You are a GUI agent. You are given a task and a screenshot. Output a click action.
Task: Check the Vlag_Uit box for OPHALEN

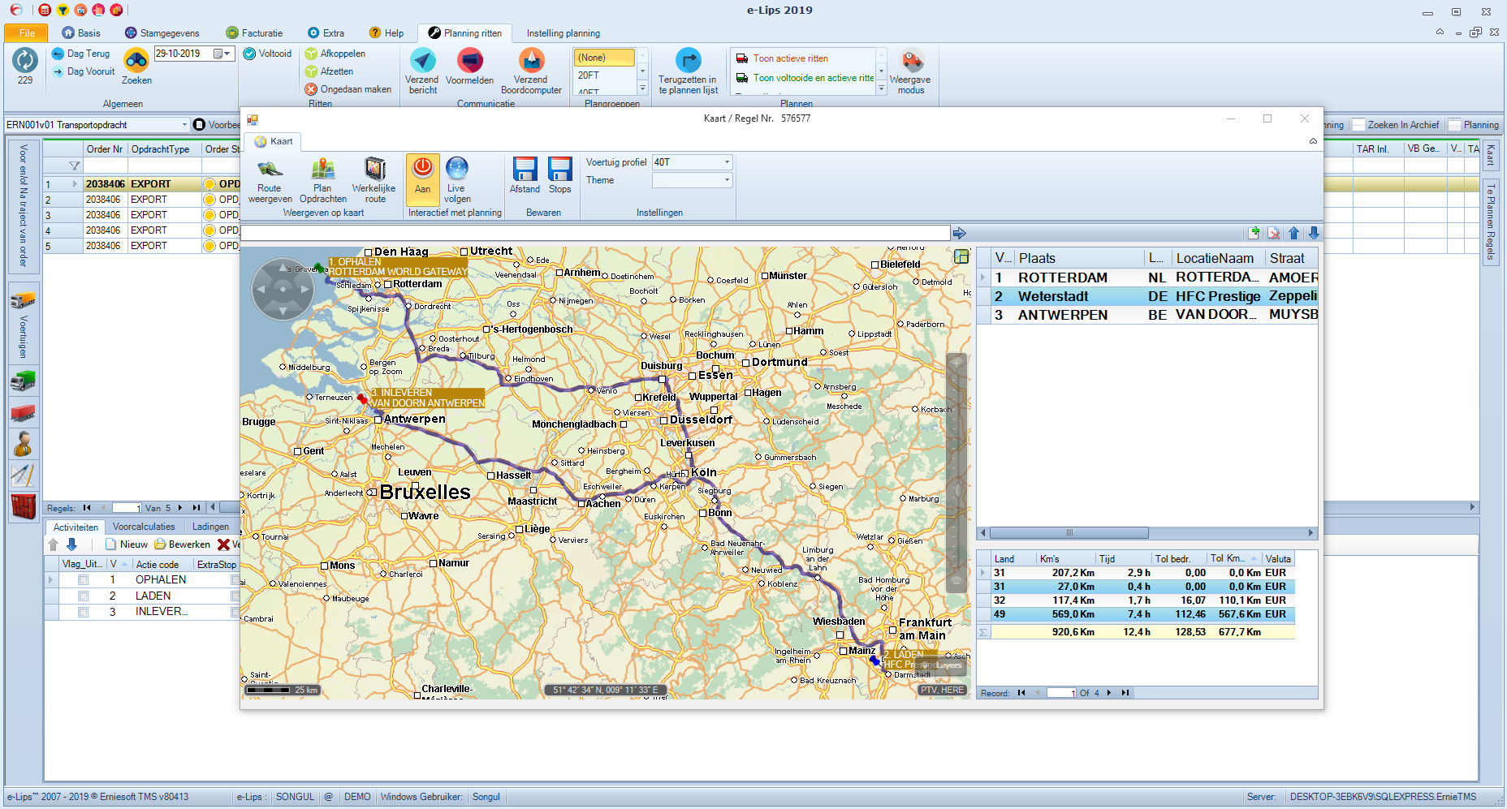point(83,580)
